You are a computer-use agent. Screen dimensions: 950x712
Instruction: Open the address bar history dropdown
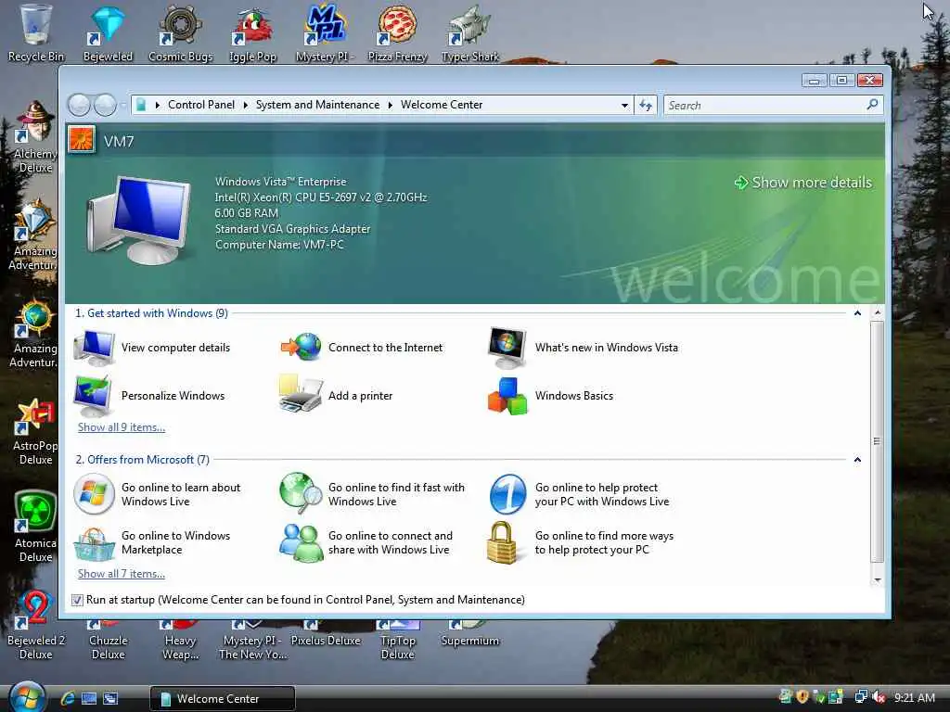(624, 106)
